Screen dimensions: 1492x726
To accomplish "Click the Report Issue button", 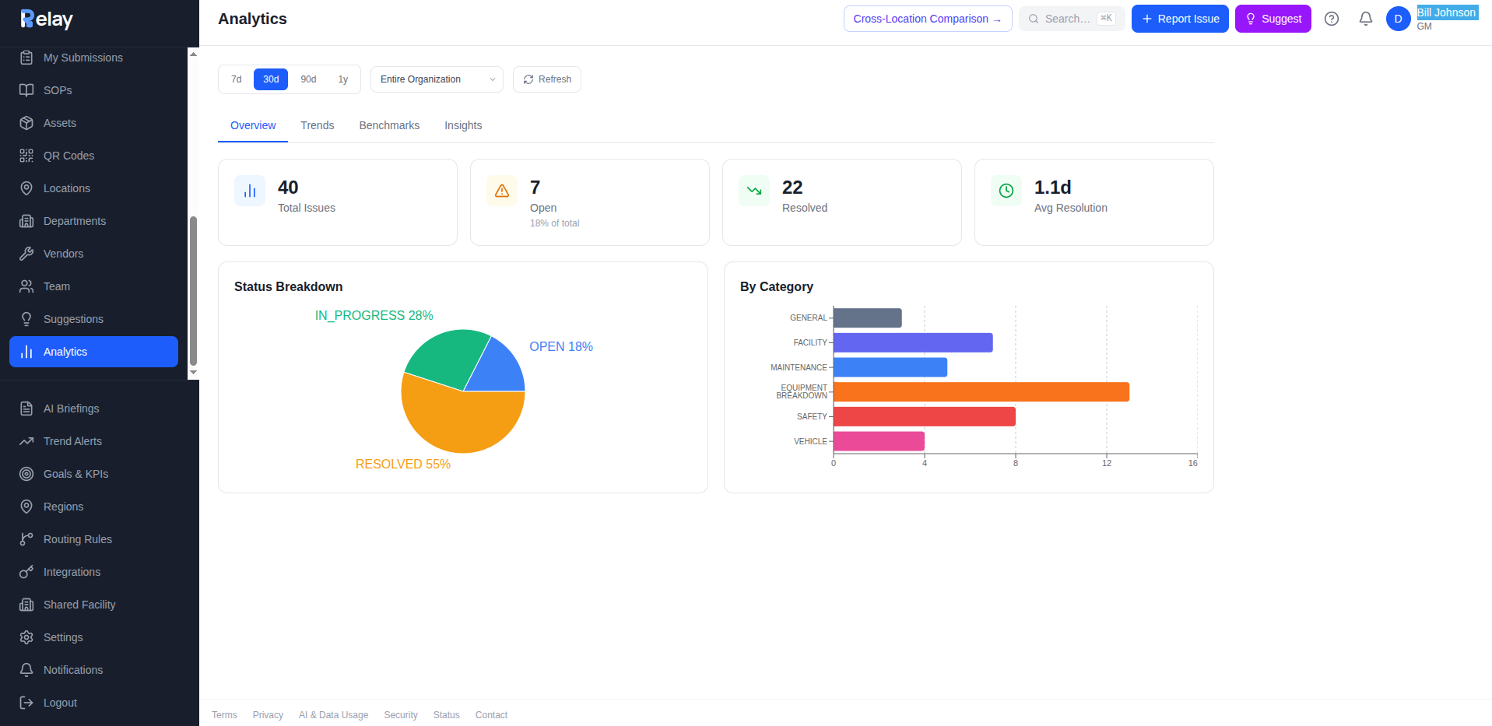I will coord(1180,19).
